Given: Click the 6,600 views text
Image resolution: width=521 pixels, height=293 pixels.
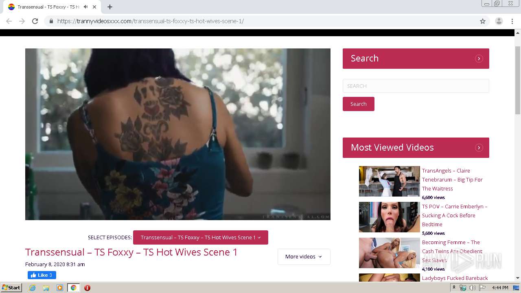Looking at the screenshot, I should coord(433,198).
